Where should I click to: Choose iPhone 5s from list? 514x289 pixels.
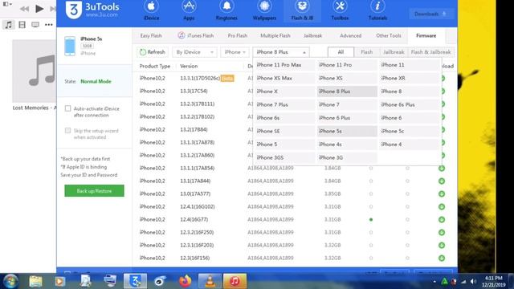[347, 131]
